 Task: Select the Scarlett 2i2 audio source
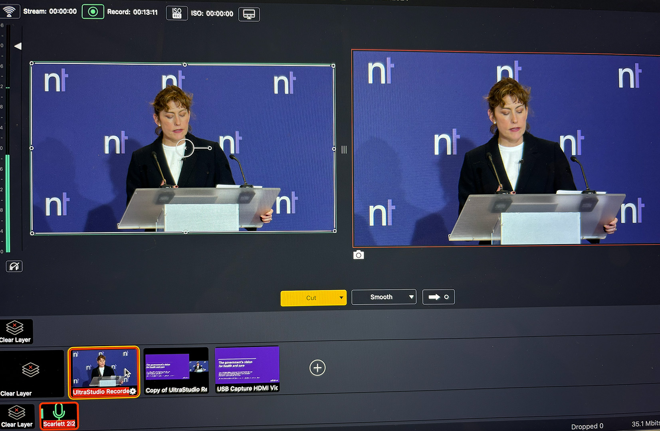(59, 416)
